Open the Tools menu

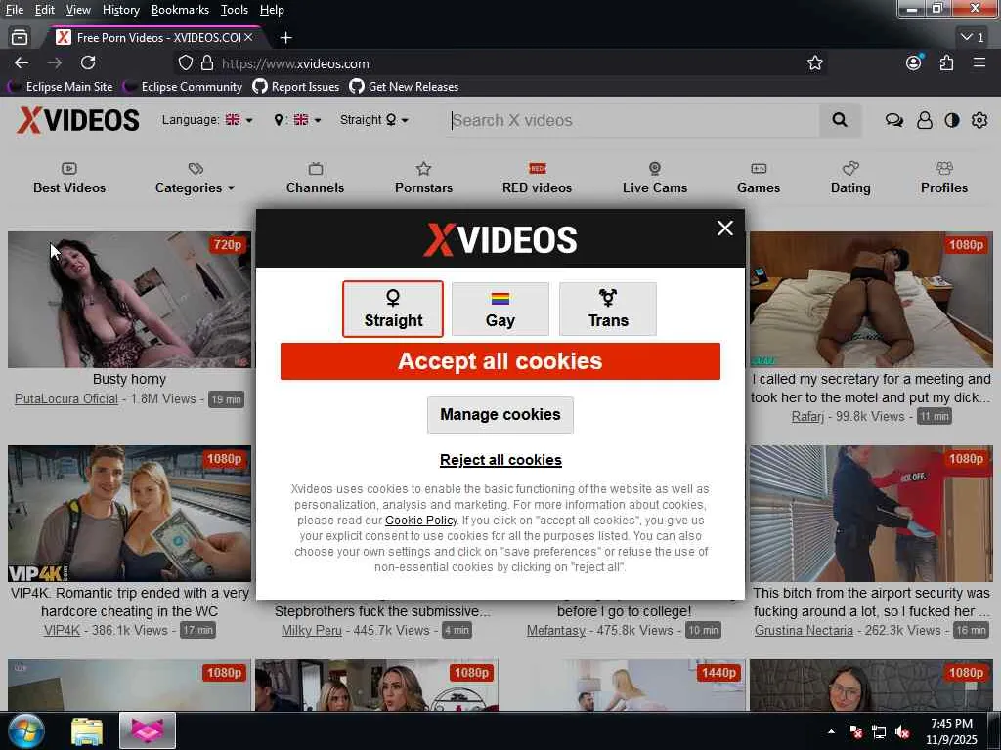coord(235,10)
